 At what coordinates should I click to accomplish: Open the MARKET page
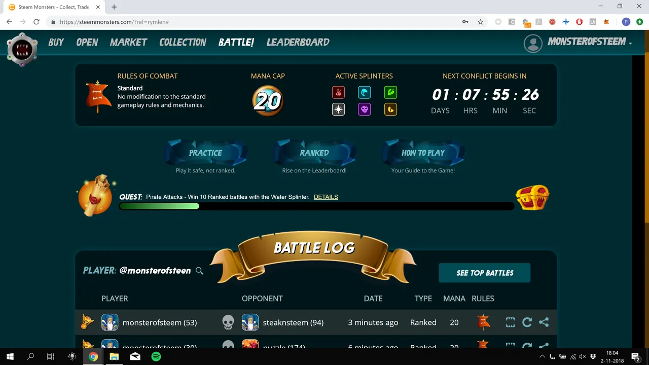point(129,42)
